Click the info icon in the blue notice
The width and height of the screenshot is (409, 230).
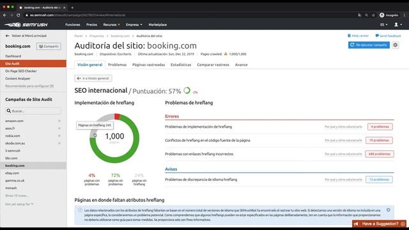click(x=80, y=210)
